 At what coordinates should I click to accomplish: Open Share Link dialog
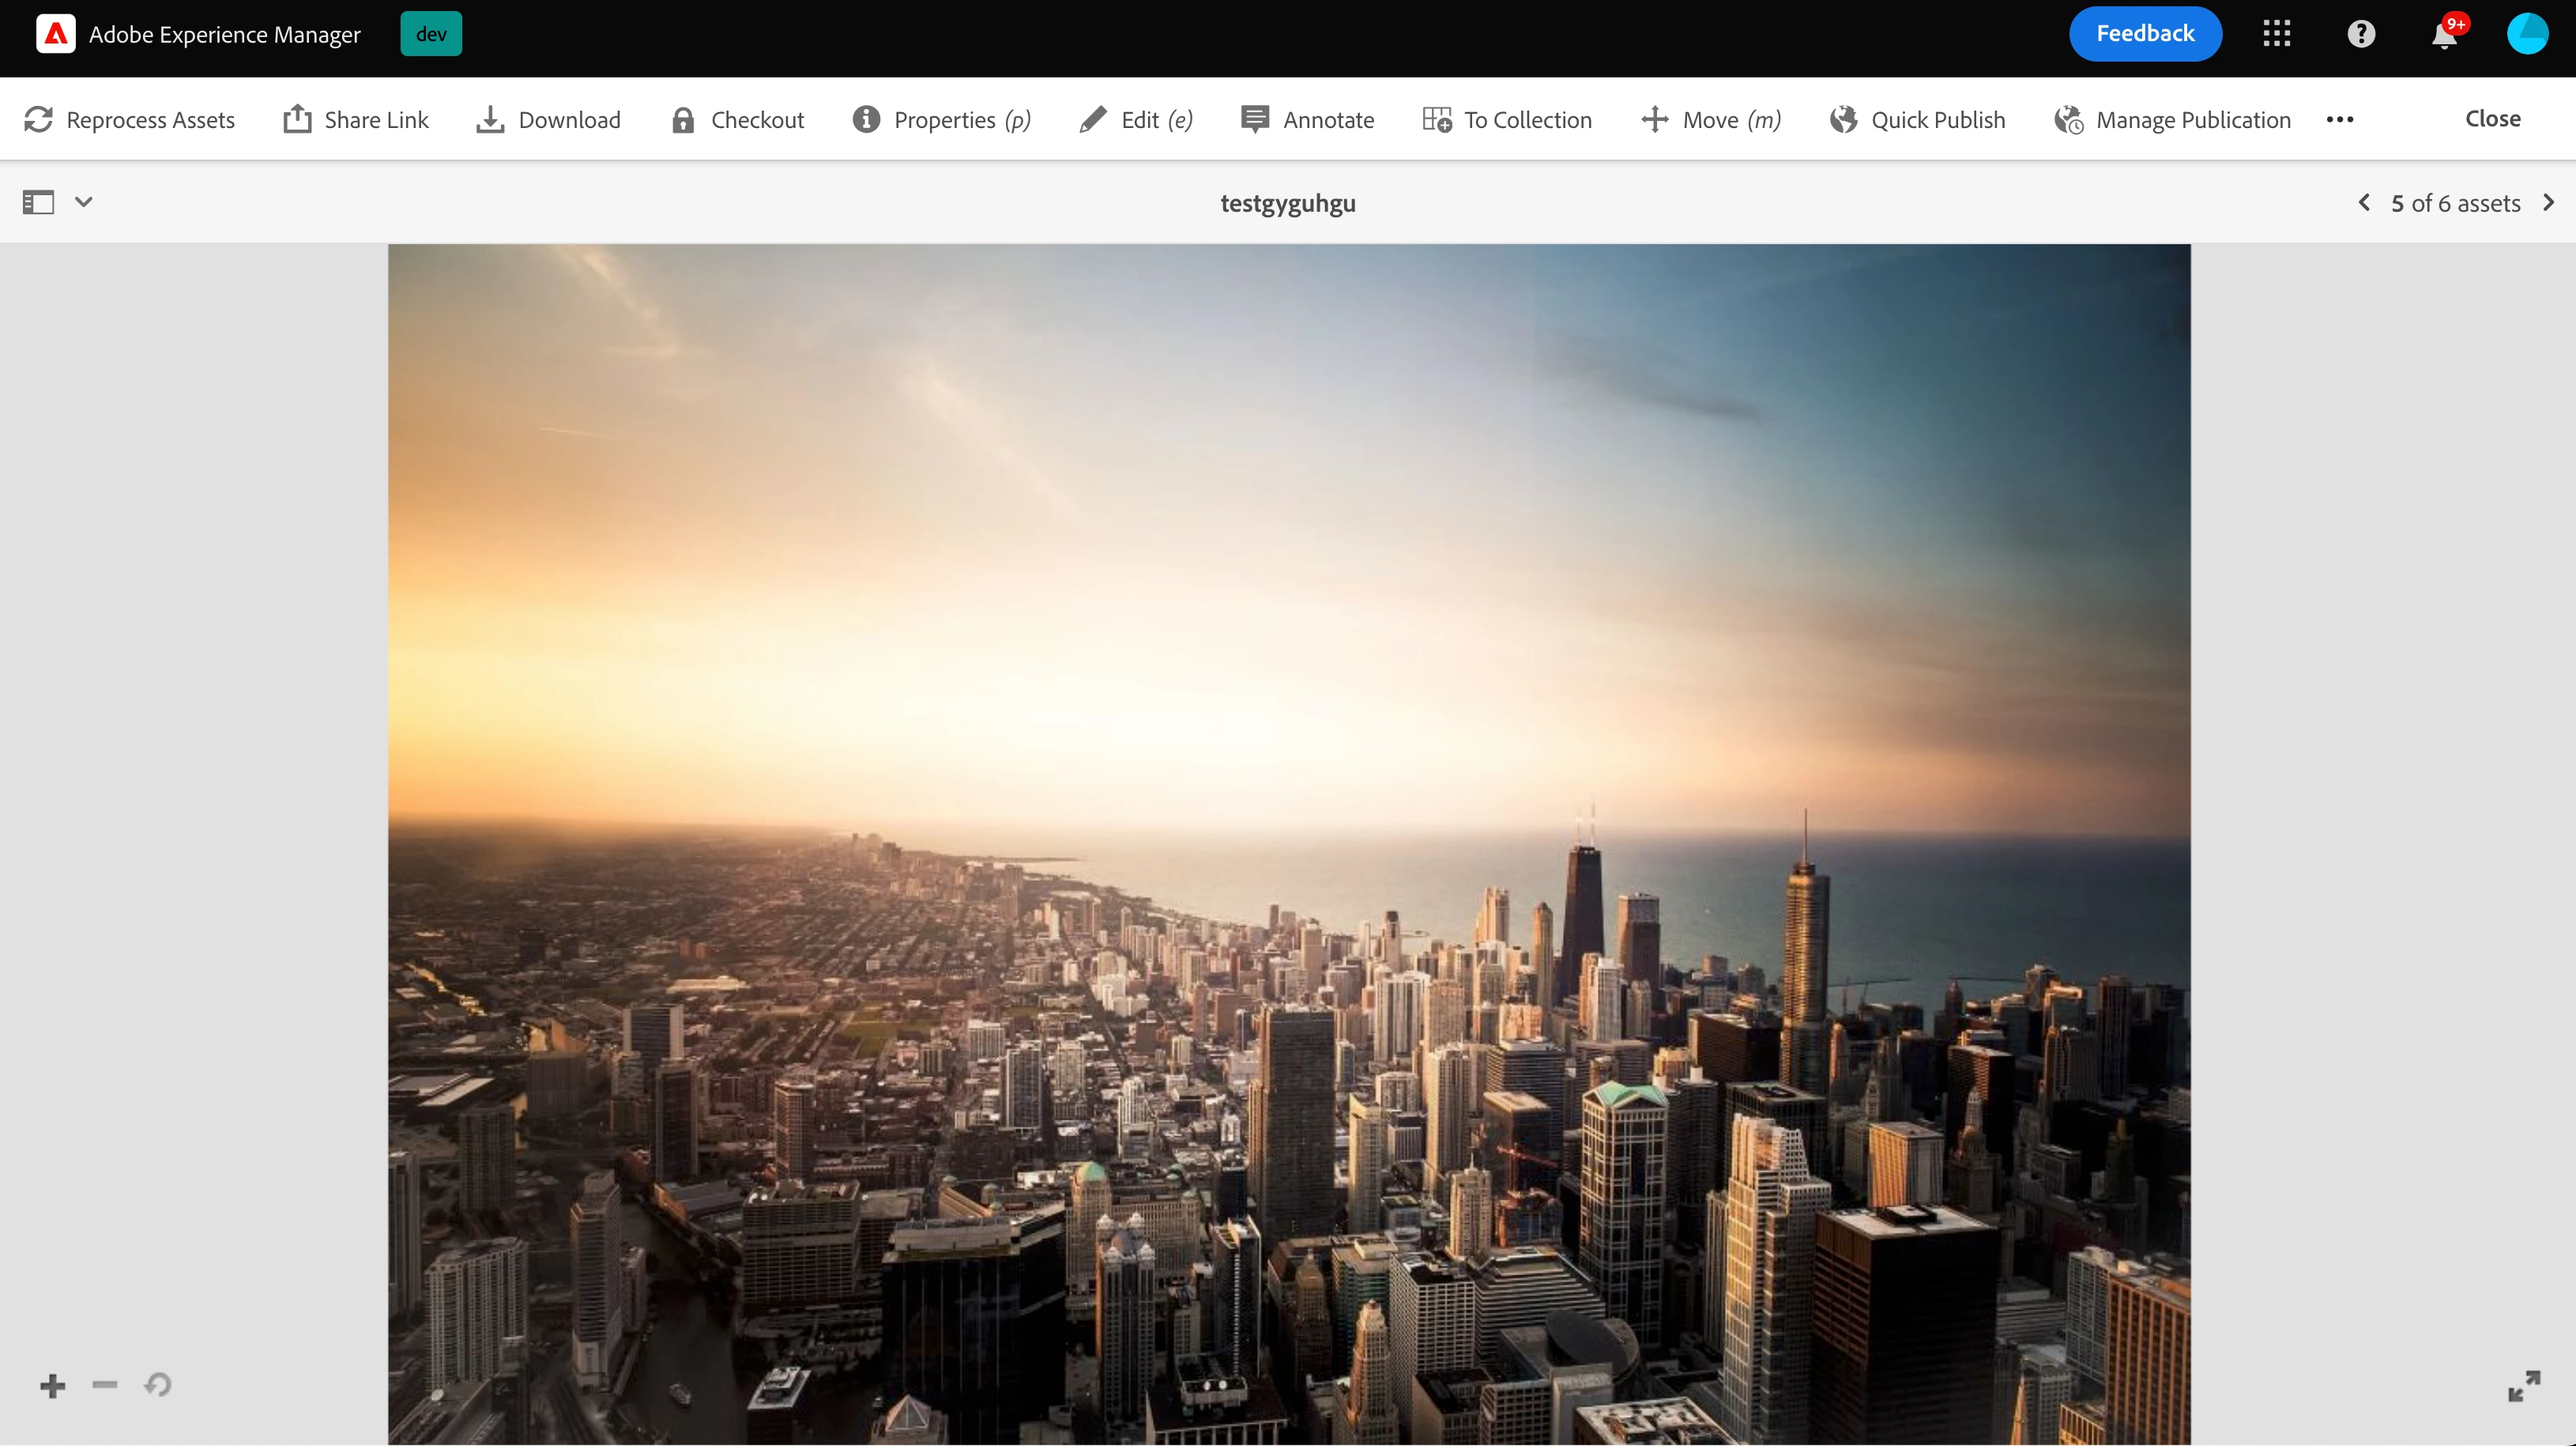355,120
